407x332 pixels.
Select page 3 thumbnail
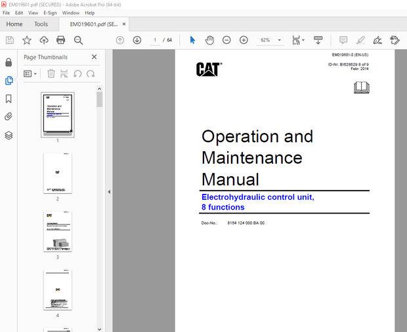click(58, 232)
